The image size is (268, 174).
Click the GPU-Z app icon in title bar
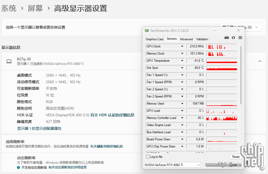pos(147,31)
